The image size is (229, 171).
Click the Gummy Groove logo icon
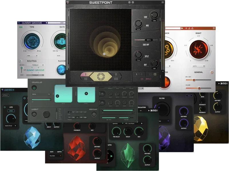(x=19, y=23)
